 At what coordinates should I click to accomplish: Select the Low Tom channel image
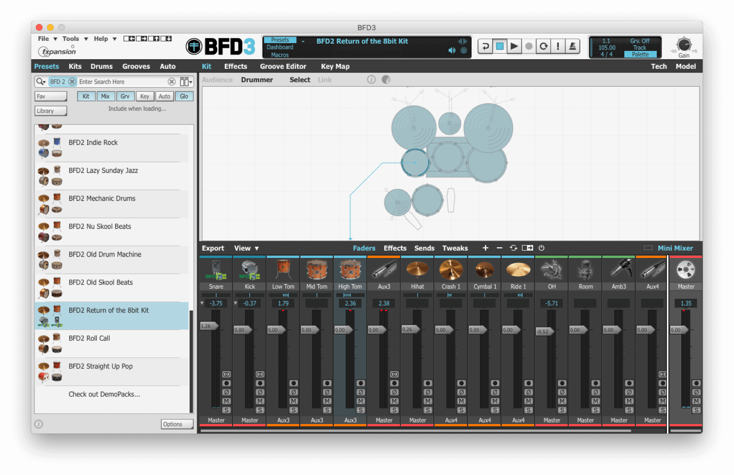coord(283,270)
